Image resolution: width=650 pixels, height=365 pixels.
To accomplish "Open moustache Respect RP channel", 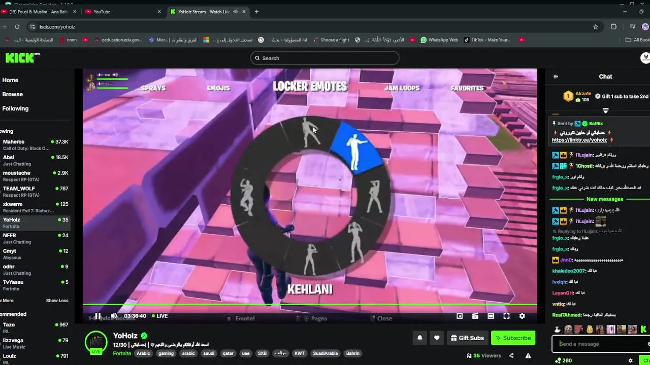I will (x=36, y=176).
